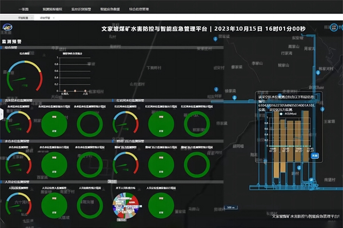Click the 水仓水位监测预警 gauge
The image size is (343, 228).
(x=19, y=161)
